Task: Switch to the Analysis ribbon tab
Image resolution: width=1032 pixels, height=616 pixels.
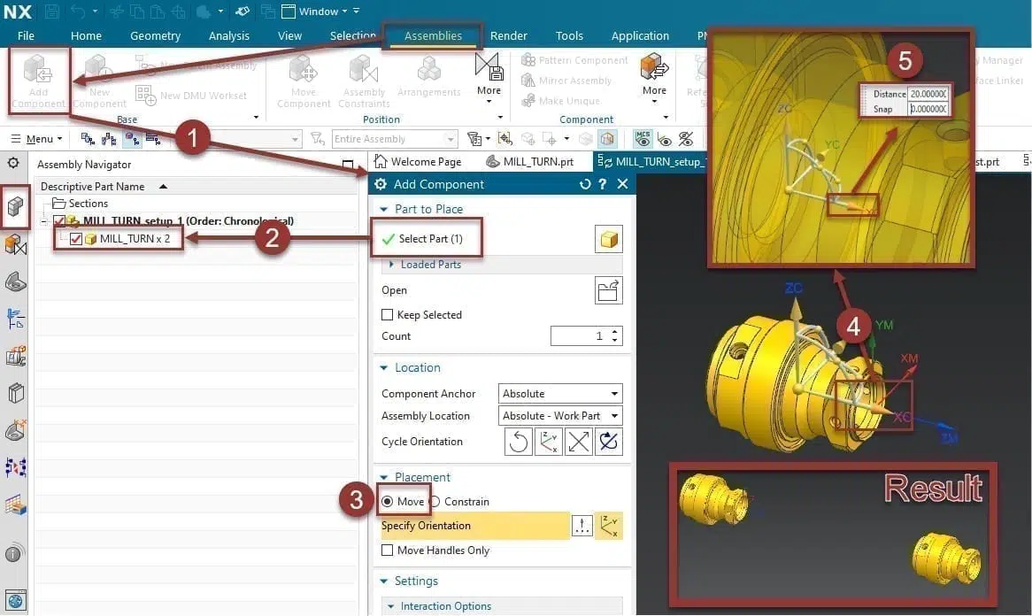Action: [229, 35]
